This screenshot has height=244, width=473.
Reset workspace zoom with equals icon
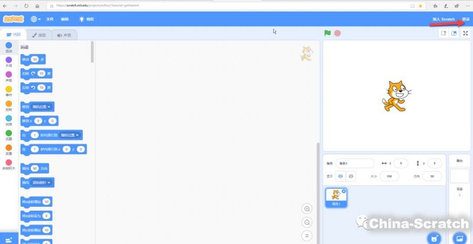point(306,235)
